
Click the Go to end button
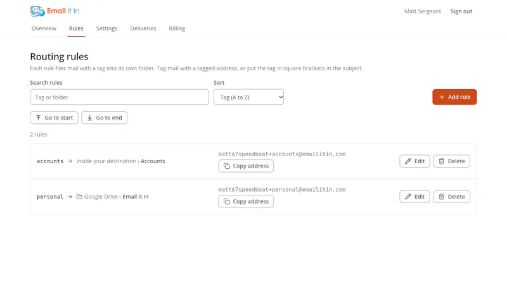(x=104, y=118)
